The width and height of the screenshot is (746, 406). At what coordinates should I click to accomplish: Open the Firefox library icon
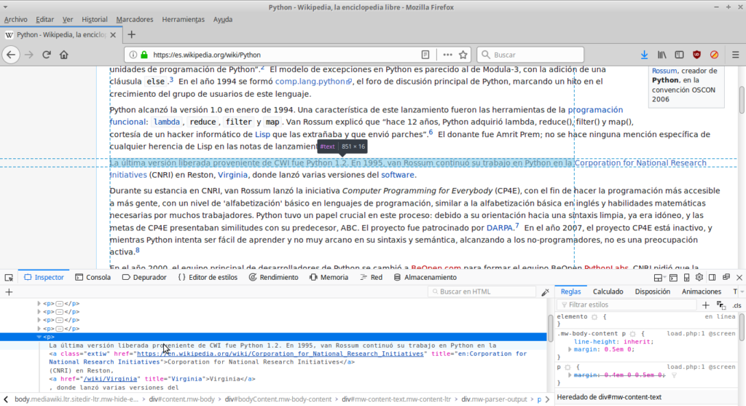click(661, 55)
